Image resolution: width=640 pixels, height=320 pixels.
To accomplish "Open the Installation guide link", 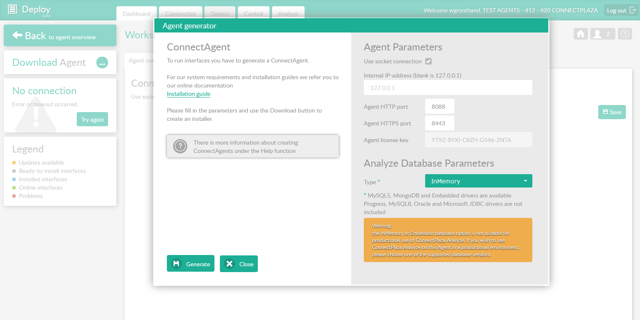I will point(189,94).
